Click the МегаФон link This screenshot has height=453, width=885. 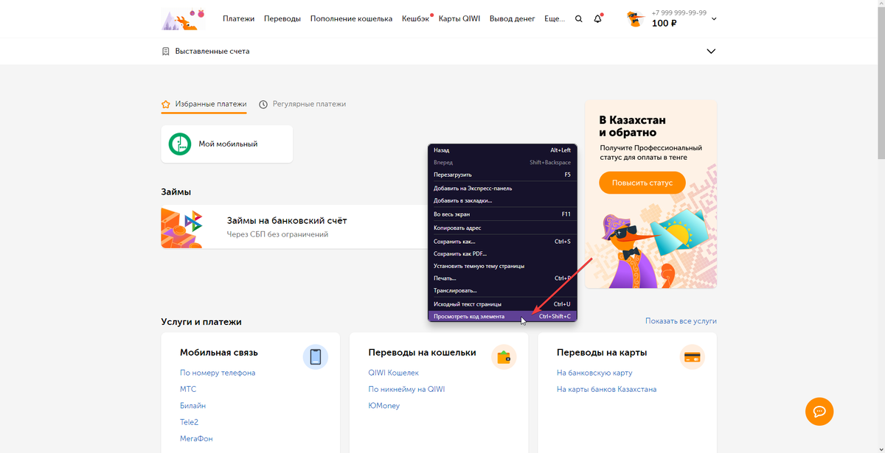pyautogui.click(x=197, y=439)
